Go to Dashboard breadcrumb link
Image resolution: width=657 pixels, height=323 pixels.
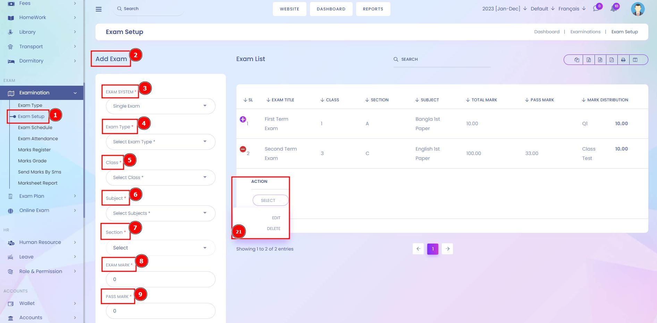point(547,32)
